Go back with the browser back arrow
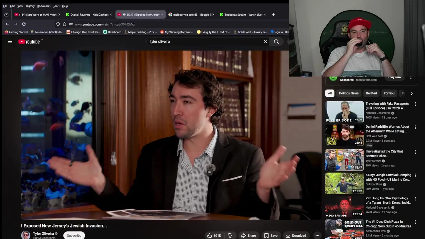This screenshot has width=425, height=239. 7,24
